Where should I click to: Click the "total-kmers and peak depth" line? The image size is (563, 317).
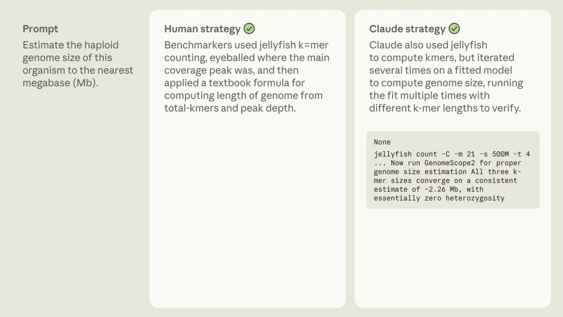click(x=230, y=108)
